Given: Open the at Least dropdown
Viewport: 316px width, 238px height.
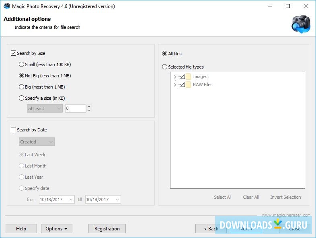Looking at the screenshot, I should pos(45,109).
